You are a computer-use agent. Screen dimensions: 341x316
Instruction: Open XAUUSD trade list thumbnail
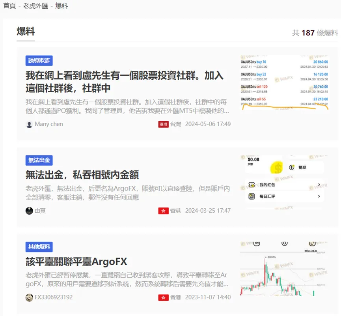click(x=285, y=83)
